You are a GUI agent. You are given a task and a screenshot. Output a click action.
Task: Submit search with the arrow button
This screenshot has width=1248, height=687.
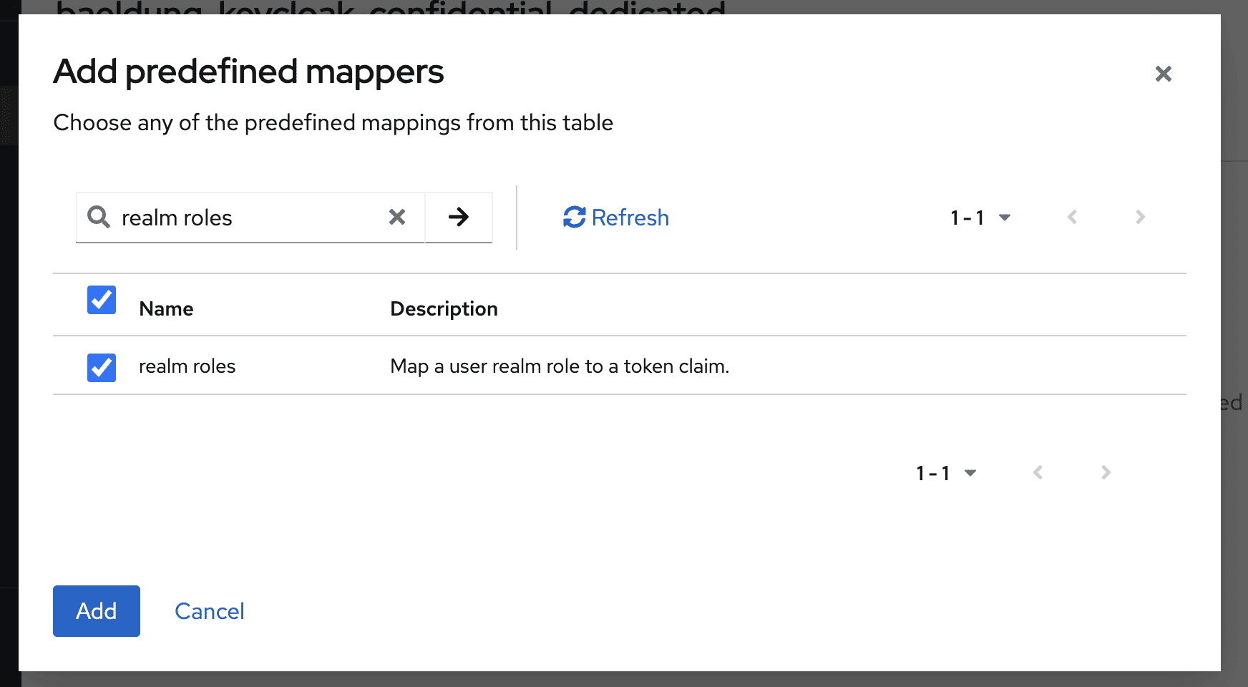[459, 217]
